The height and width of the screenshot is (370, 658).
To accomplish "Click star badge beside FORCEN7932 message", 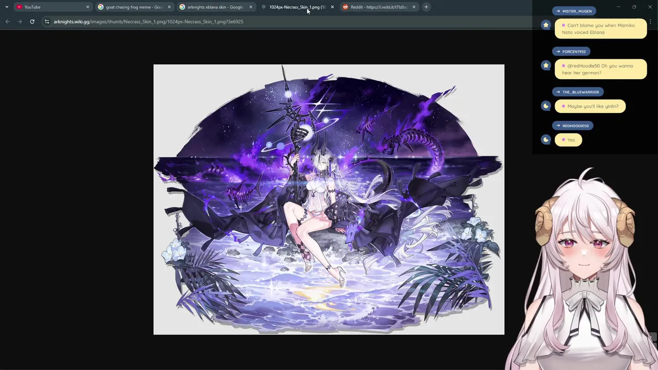I will click(546, 65).
